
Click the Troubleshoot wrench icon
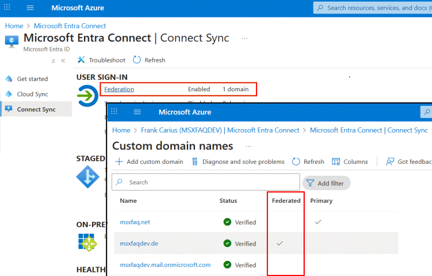coord(81,60)
